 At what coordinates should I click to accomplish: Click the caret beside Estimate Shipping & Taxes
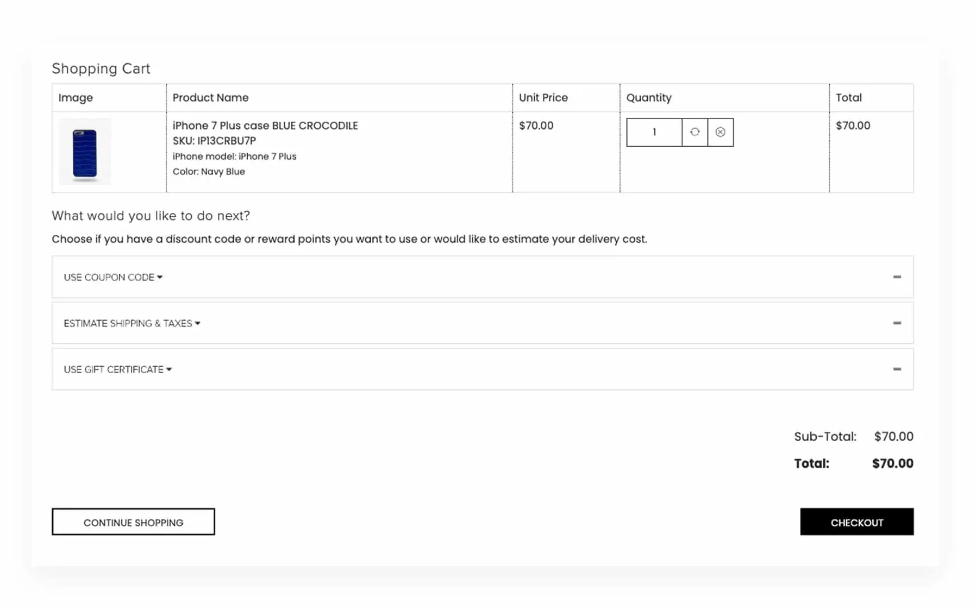(197, 323)
